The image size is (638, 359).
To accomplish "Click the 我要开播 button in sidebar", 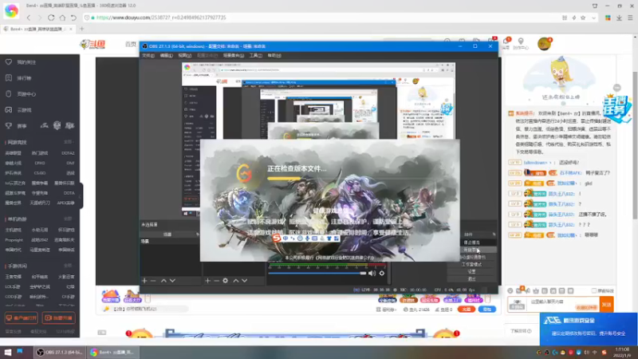I will click(58, 318).
